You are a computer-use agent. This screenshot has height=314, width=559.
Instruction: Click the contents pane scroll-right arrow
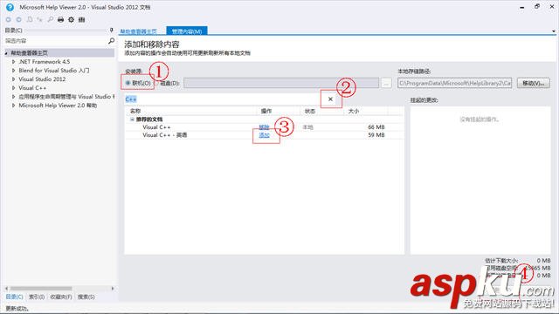pos(113,289)
